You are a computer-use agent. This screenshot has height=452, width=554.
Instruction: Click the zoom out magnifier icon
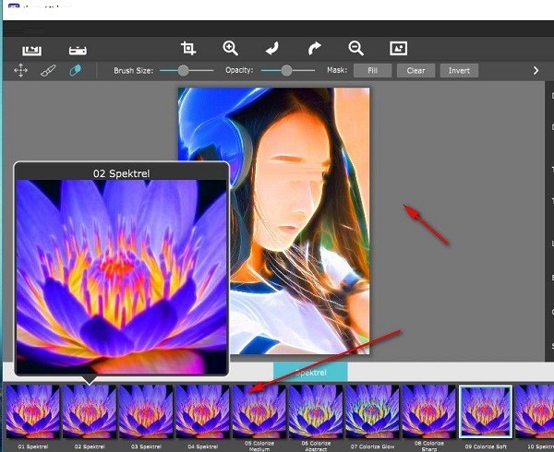[x=355, y=48]
